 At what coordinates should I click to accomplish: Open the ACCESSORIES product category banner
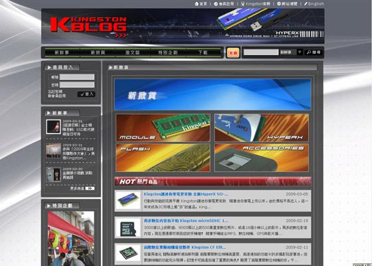262,158
